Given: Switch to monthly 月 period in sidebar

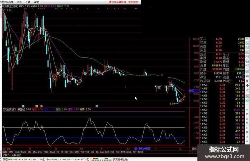Looking at the screenshot, I should click(247, 137).
